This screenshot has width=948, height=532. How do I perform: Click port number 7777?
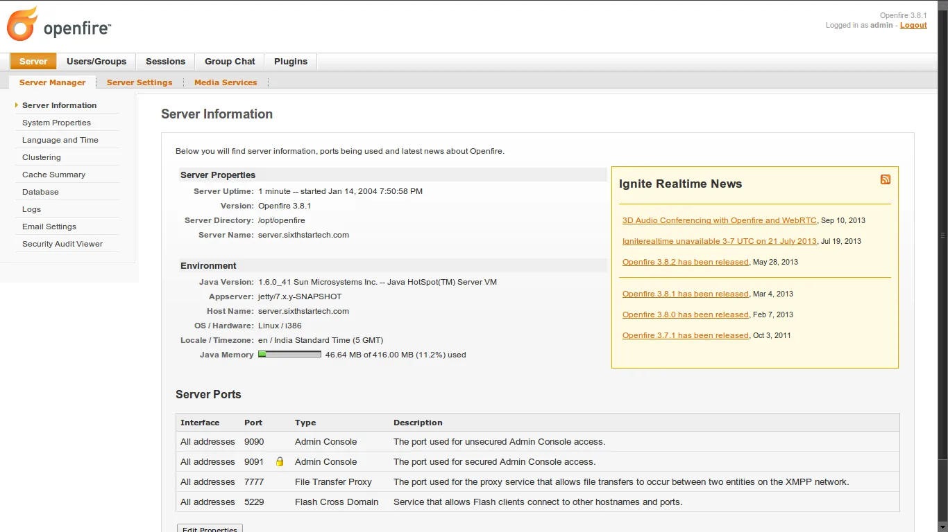tap(254, 481)
